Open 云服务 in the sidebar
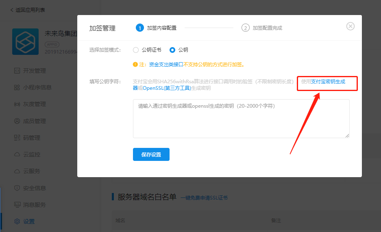 [x=32, y=171]
